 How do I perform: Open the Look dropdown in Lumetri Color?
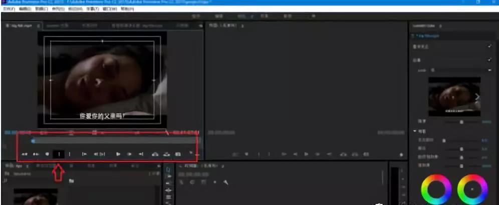pyautogui.click(x=460, y=70)
